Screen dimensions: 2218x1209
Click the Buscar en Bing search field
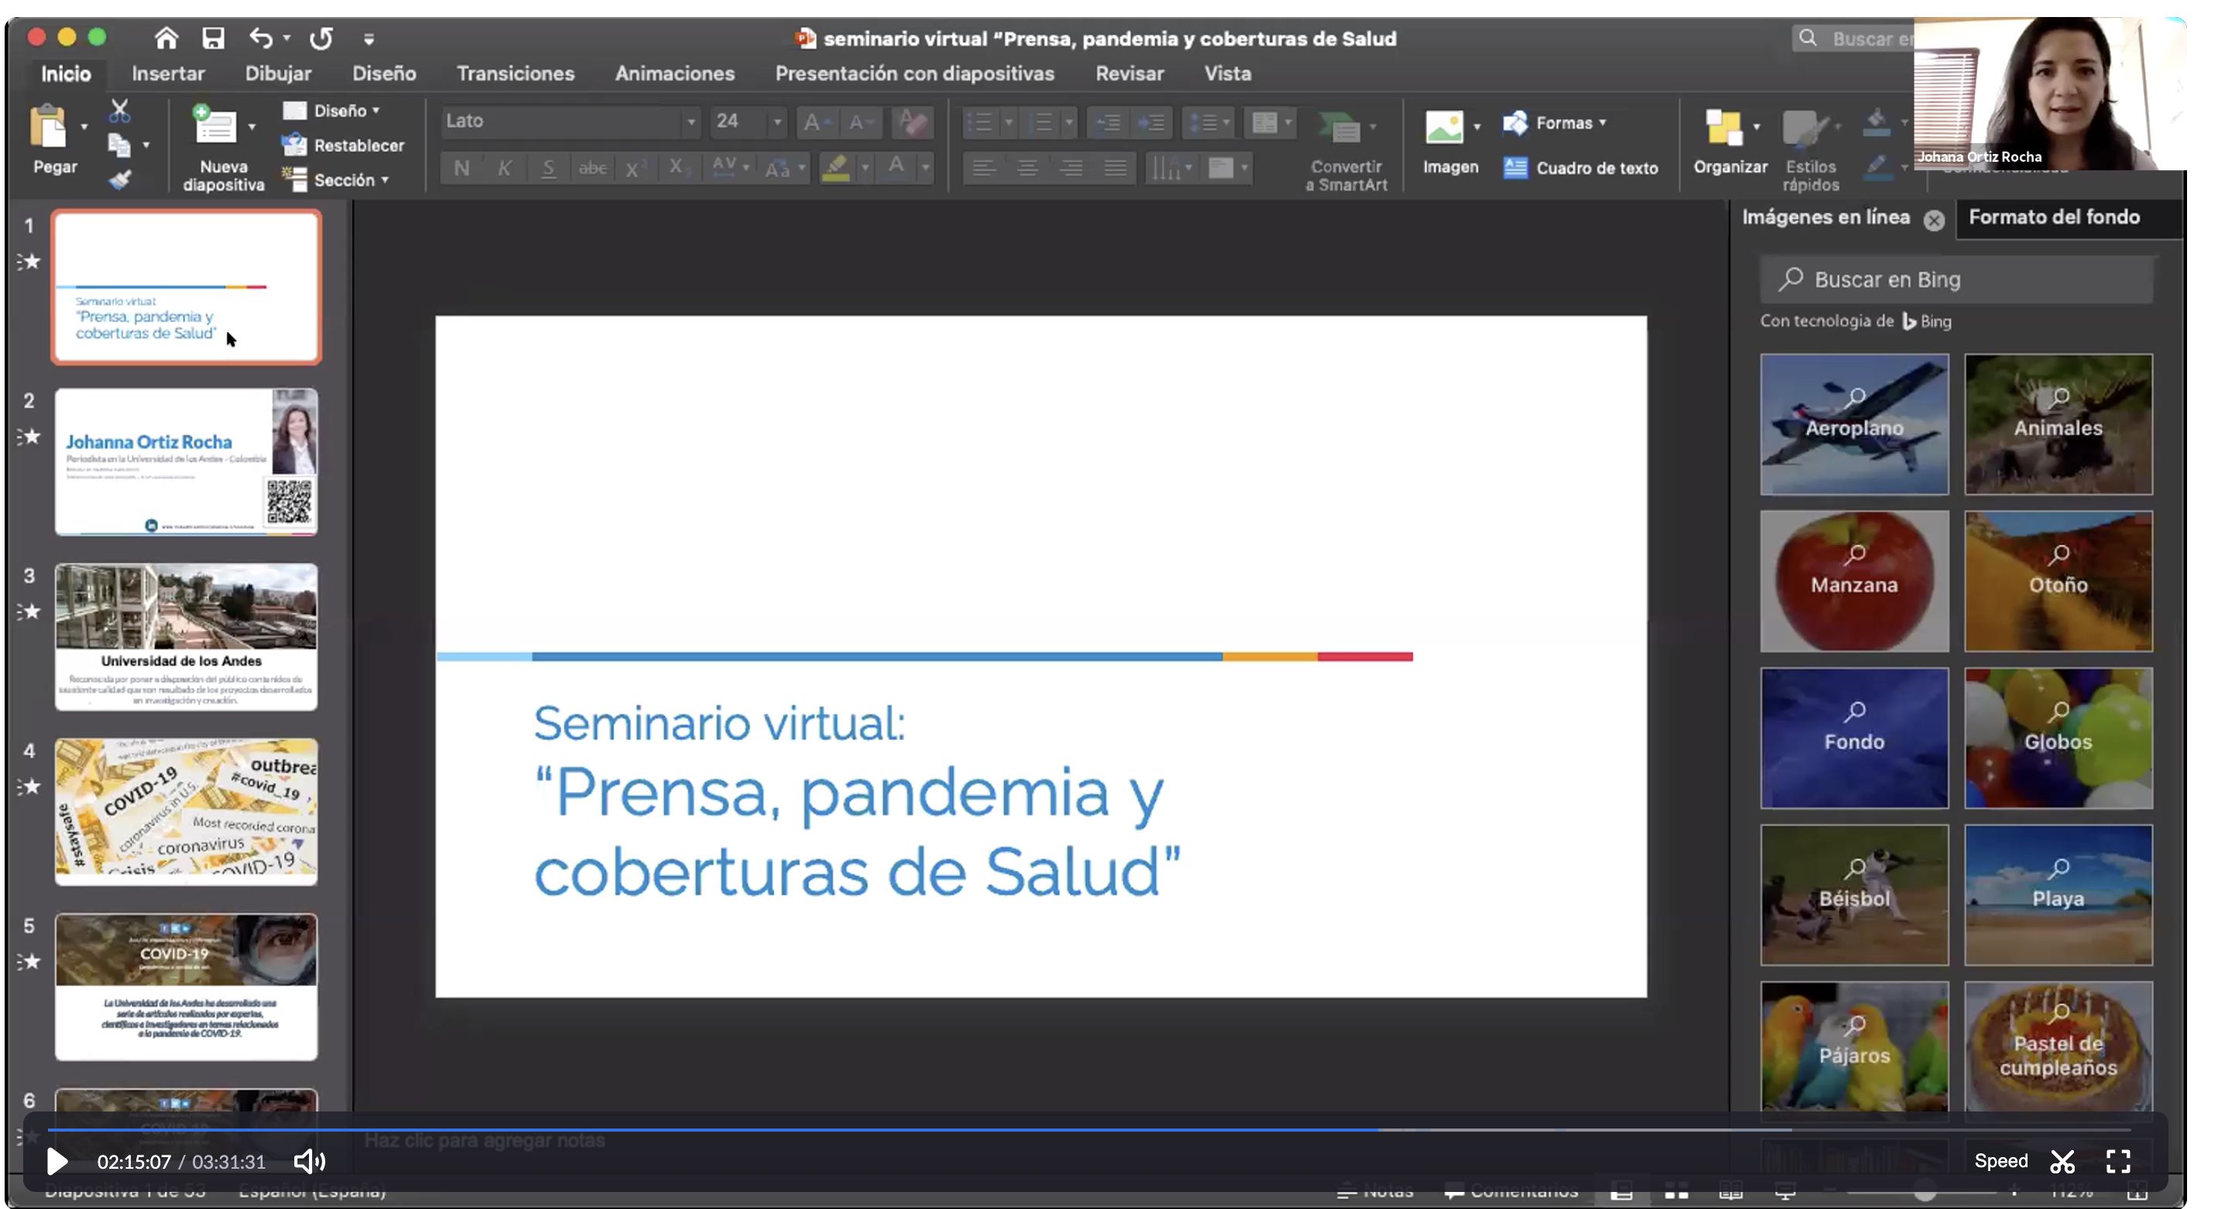click(x=1955, y=279)
